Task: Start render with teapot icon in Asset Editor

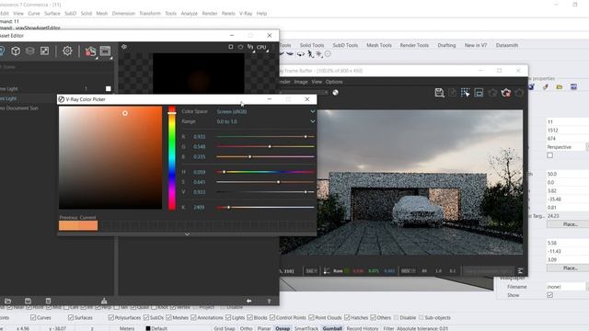Action: click(90, 51)
